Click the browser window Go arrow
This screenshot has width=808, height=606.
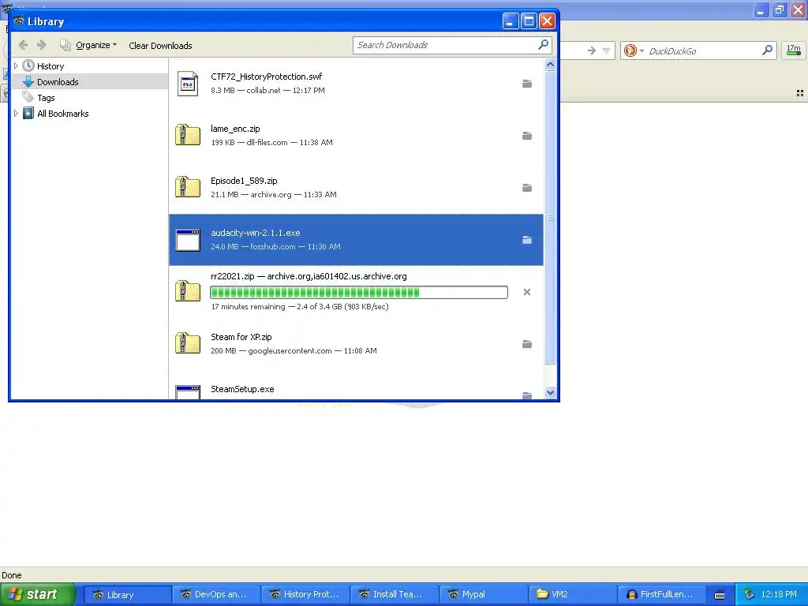pos(592,50)
